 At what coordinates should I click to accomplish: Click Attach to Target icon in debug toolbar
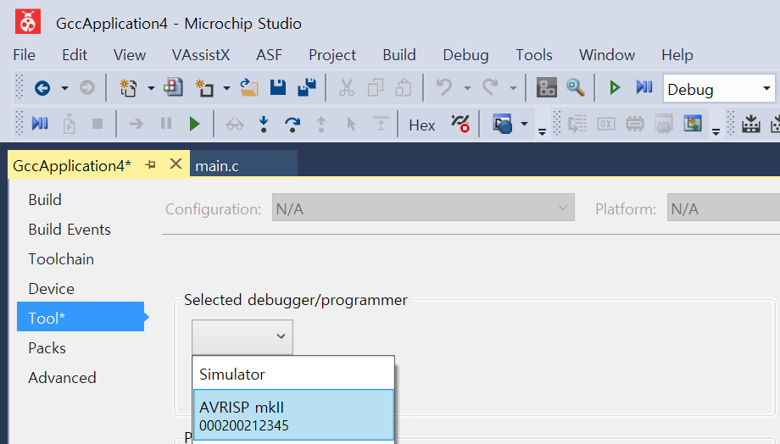point(70,124)
